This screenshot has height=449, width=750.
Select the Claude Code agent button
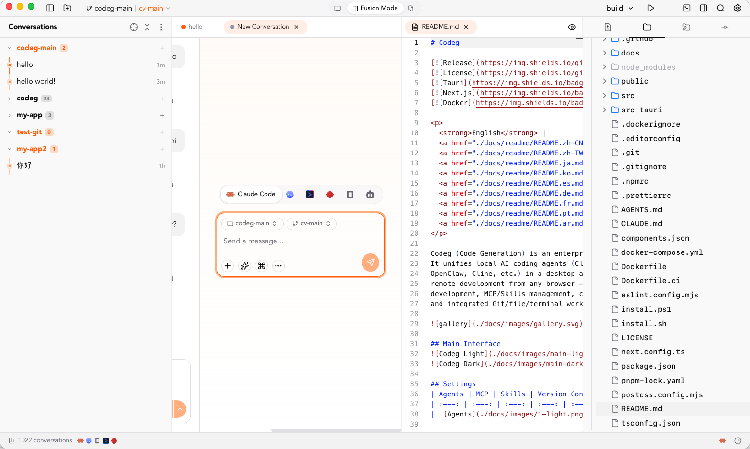point(251,194)
